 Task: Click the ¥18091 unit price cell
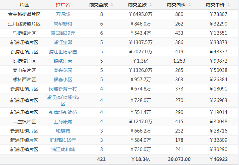pyautogui.click(x=218, y=89)
